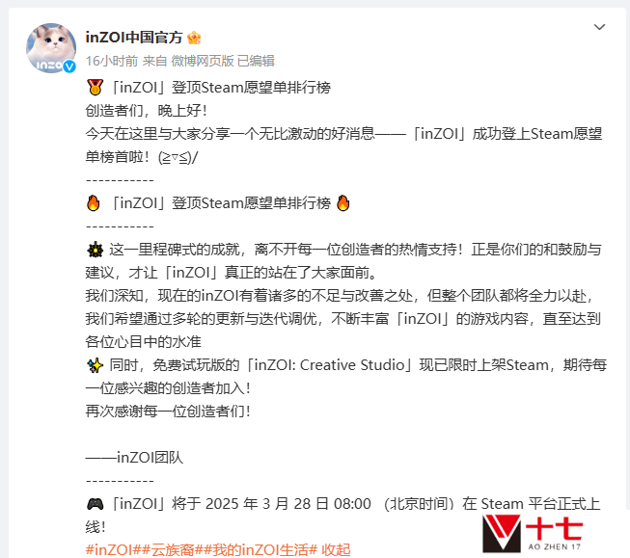Click the game controller emoji icon
630x558 pixels.
96,504
